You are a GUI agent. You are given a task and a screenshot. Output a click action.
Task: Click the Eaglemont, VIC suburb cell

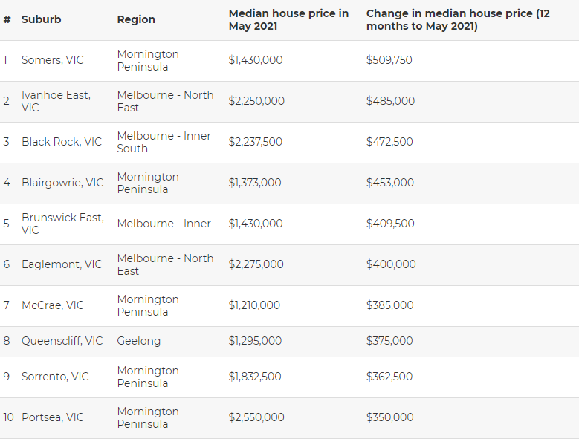coord(62,264)
